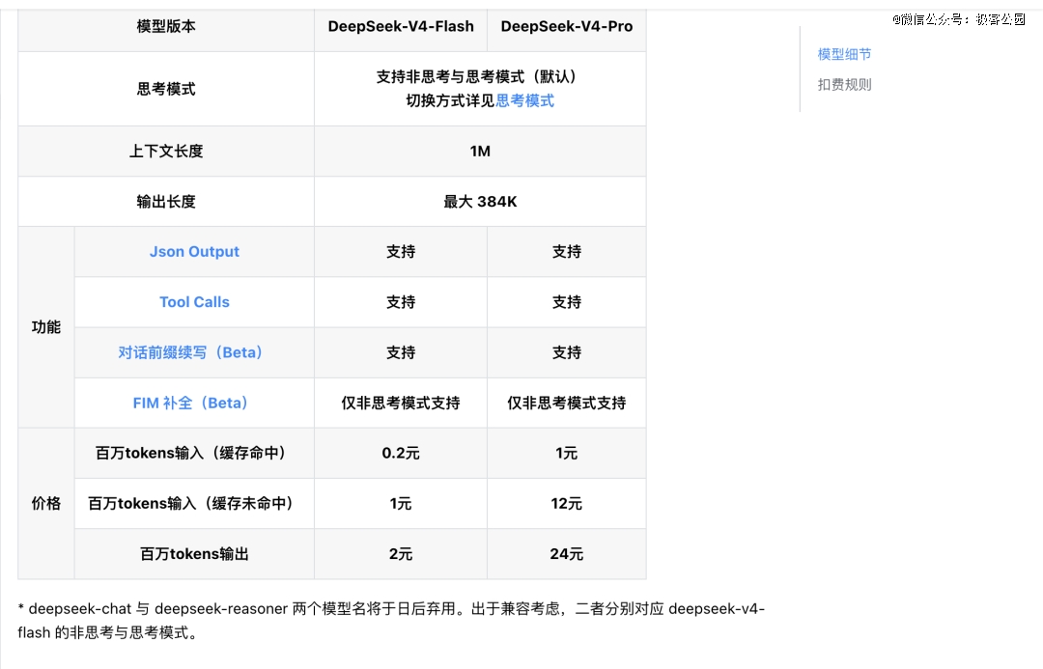This screenshot has width=1043, height=669.
Task: Click the DeepSeek-V4-Flash column header
Action: click(x=401, y=26)
